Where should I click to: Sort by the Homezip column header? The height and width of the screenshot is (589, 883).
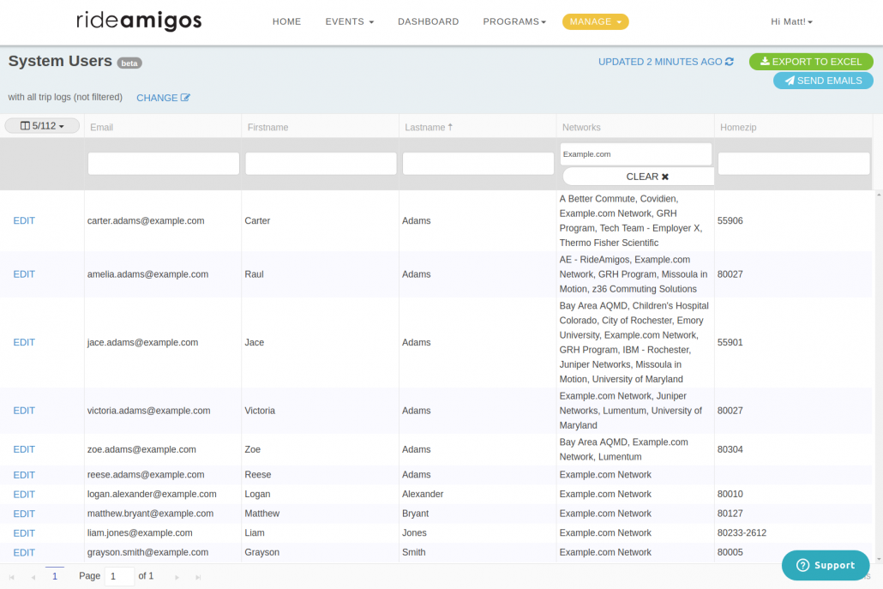click(738, 127)
